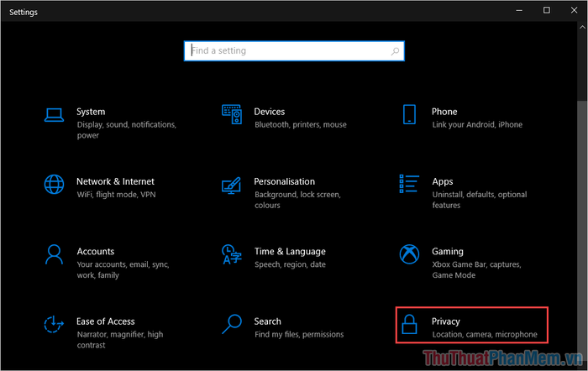This screenshot has width=588, height=371.
Task: Click the search icon in Find a setting
Action: (395, 51)
